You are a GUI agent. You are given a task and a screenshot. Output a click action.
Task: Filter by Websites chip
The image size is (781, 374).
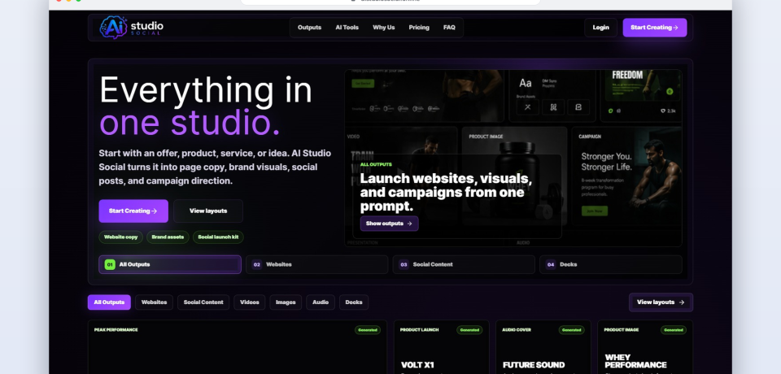[154, 302]
